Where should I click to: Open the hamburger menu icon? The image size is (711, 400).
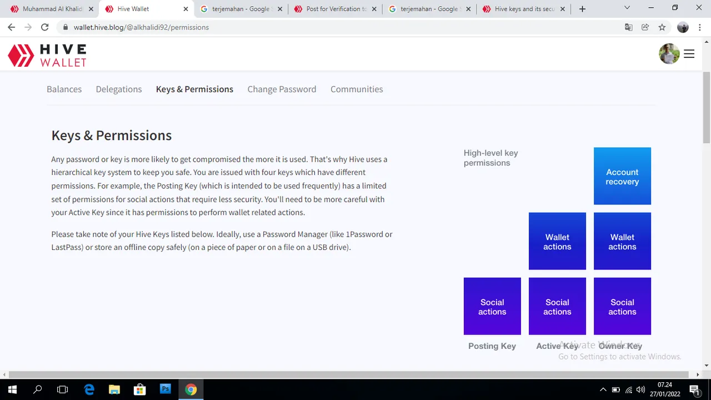[x=689, y=54]
